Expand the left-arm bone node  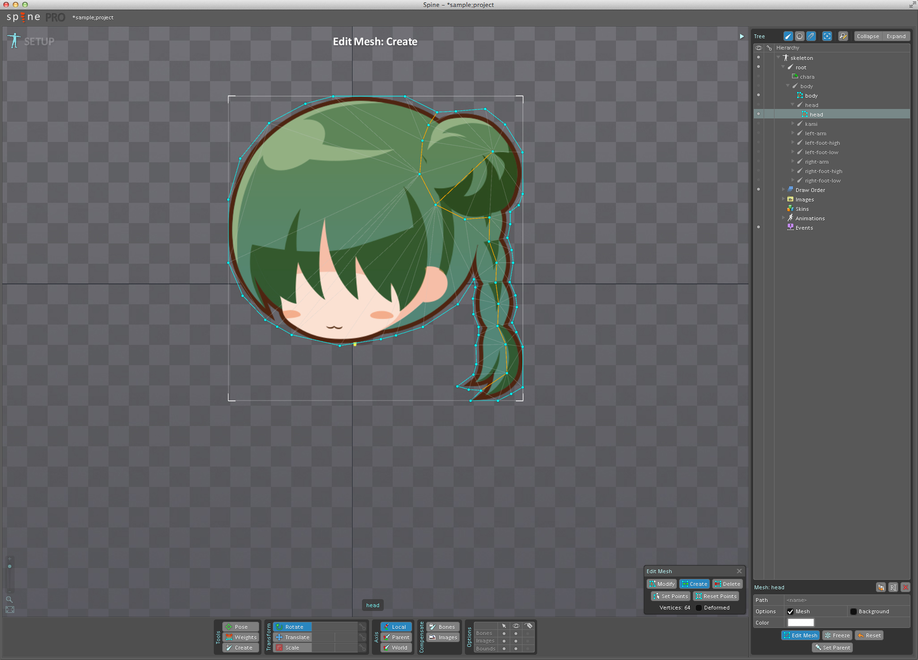tap(793, 133)
